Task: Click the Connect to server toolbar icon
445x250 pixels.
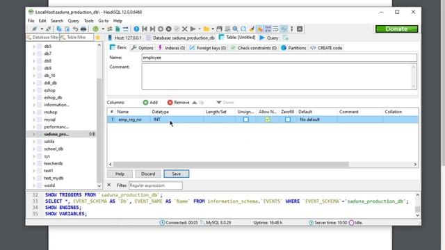Action: point(34,29)
